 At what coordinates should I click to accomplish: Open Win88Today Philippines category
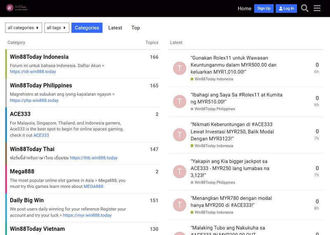click(41, 85)
